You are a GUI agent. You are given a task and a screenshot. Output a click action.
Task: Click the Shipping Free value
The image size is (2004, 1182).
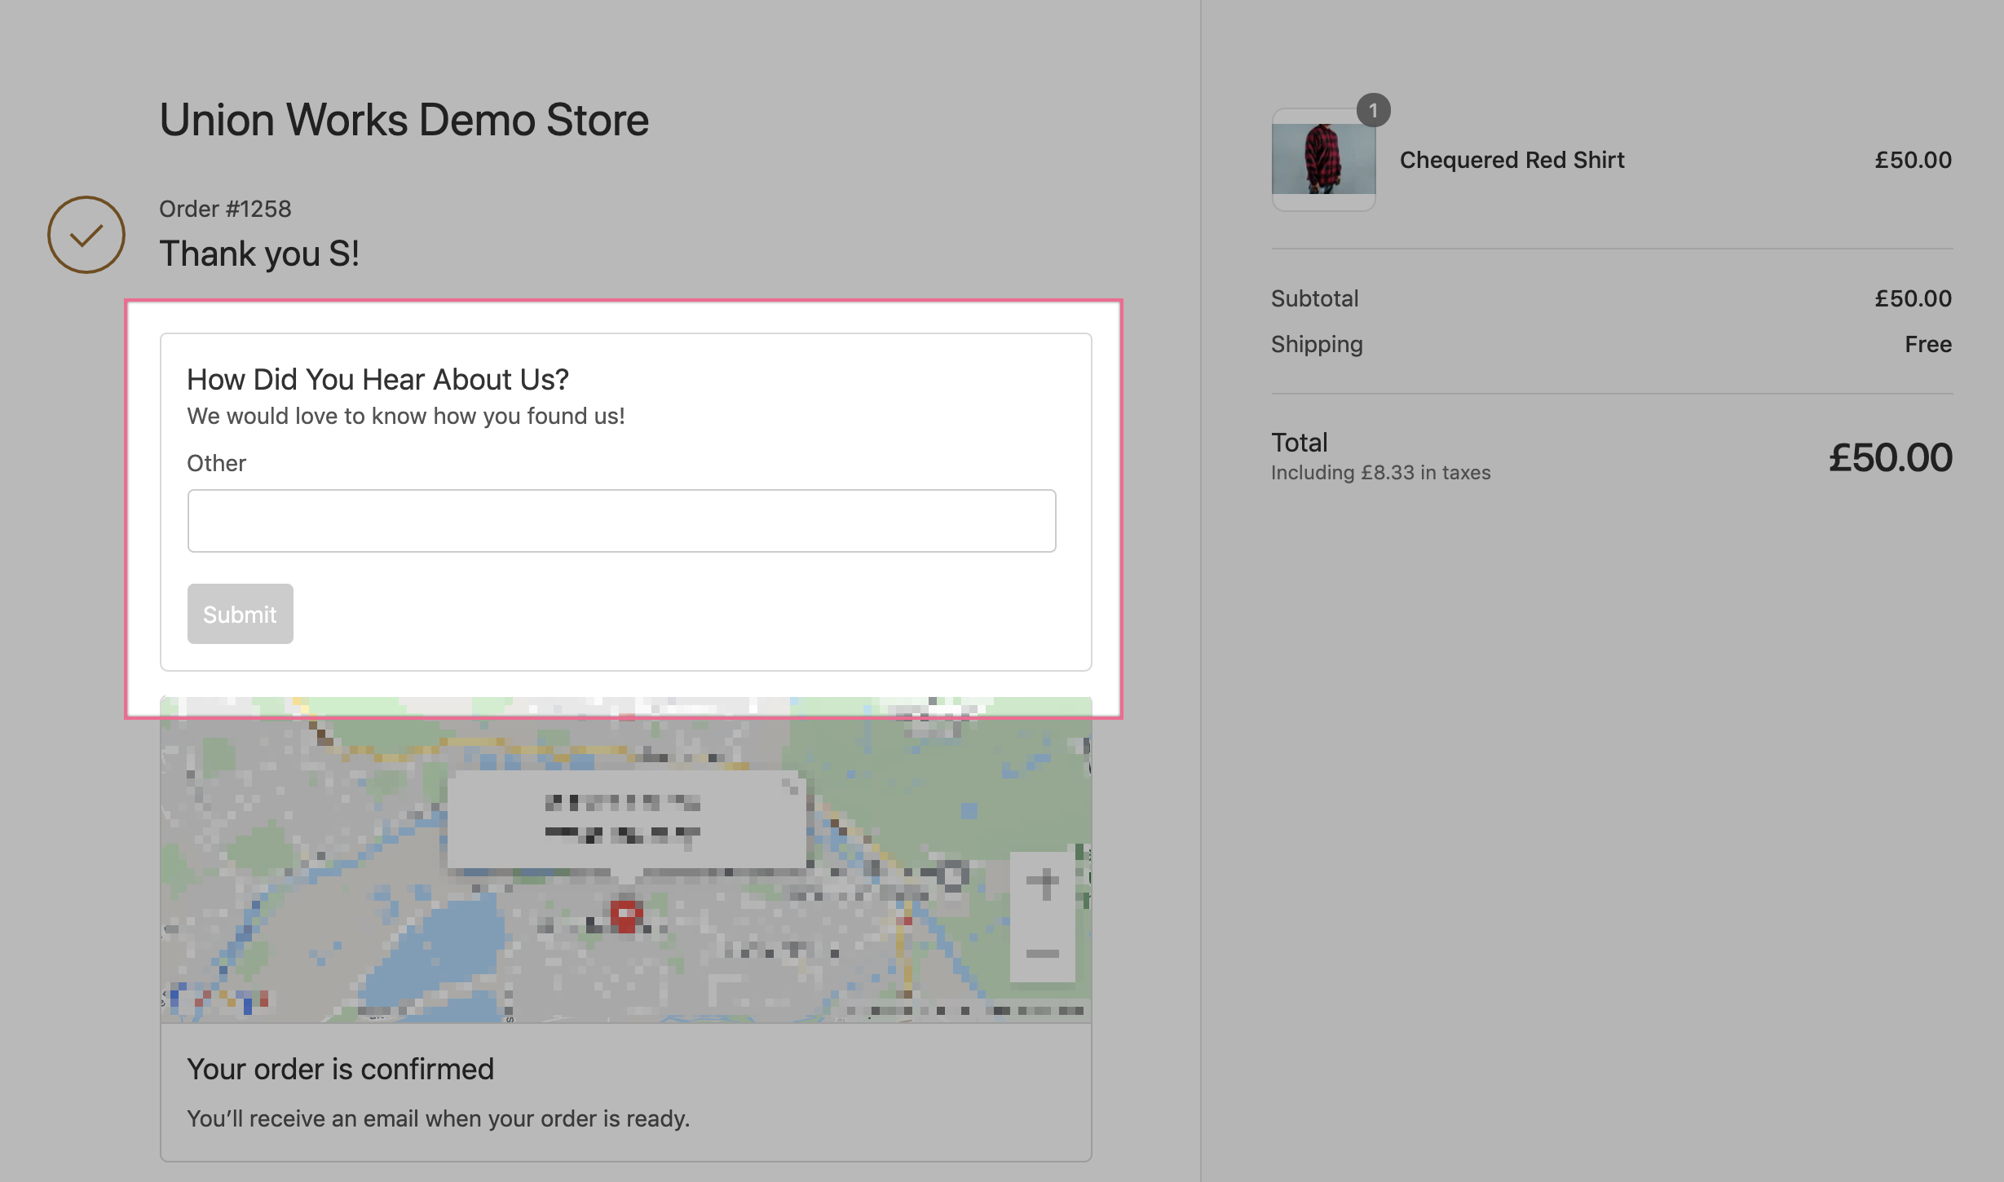click(x=1927, y=344)
